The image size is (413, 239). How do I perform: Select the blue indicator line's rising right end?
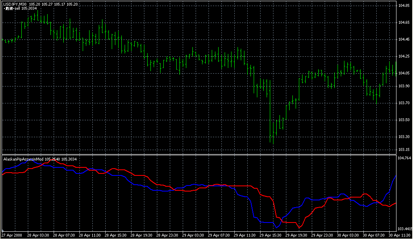394,178
